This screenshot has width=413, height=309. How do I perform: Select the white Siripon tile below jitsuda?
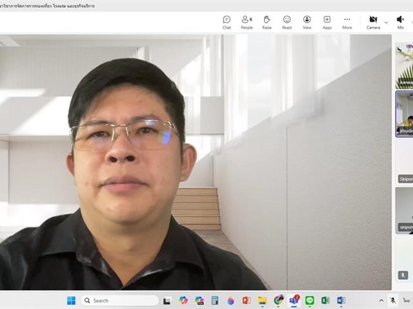405,162
